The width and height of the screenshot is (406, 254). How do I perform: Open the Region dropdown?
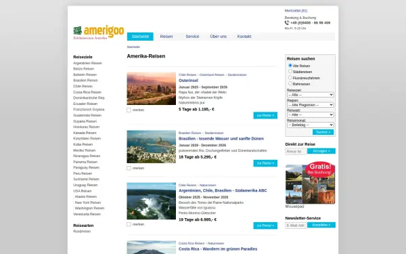(310, 105)
